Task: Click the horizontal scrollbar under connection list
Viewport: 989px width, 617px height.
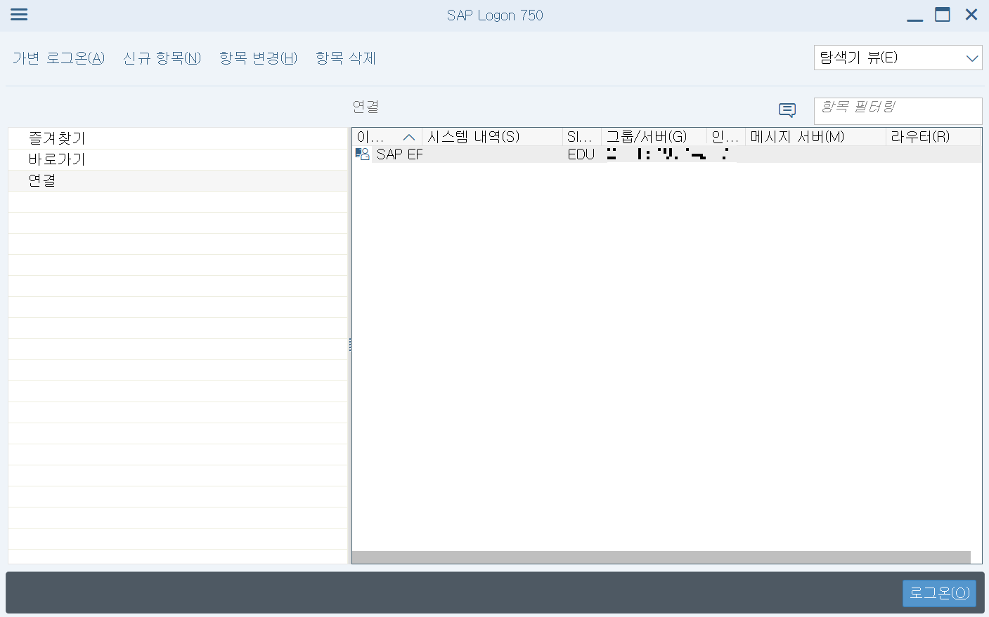Action: click(x=661, y=557)
